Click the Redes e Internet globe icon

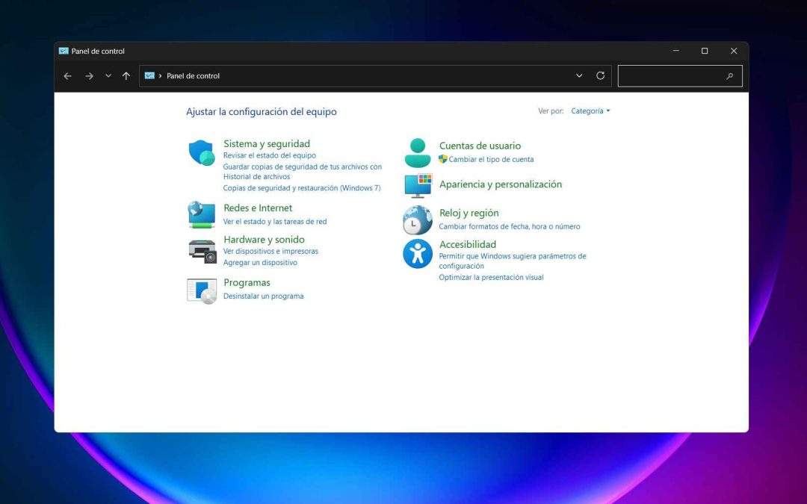(202, 215)
